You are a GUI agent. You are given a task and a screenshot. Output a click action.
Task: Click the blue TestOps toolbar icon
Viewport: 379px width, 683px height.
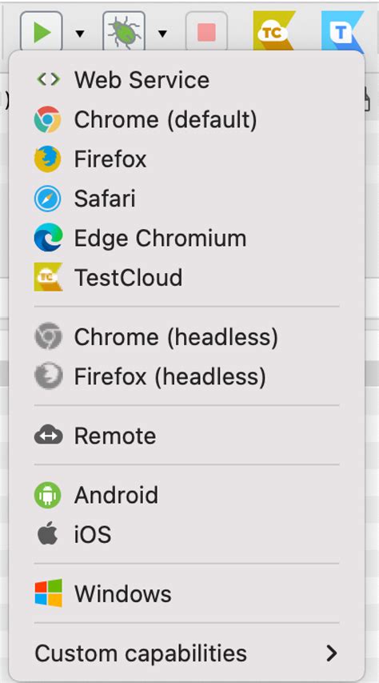pyautogui.click(x=342, y=31)
